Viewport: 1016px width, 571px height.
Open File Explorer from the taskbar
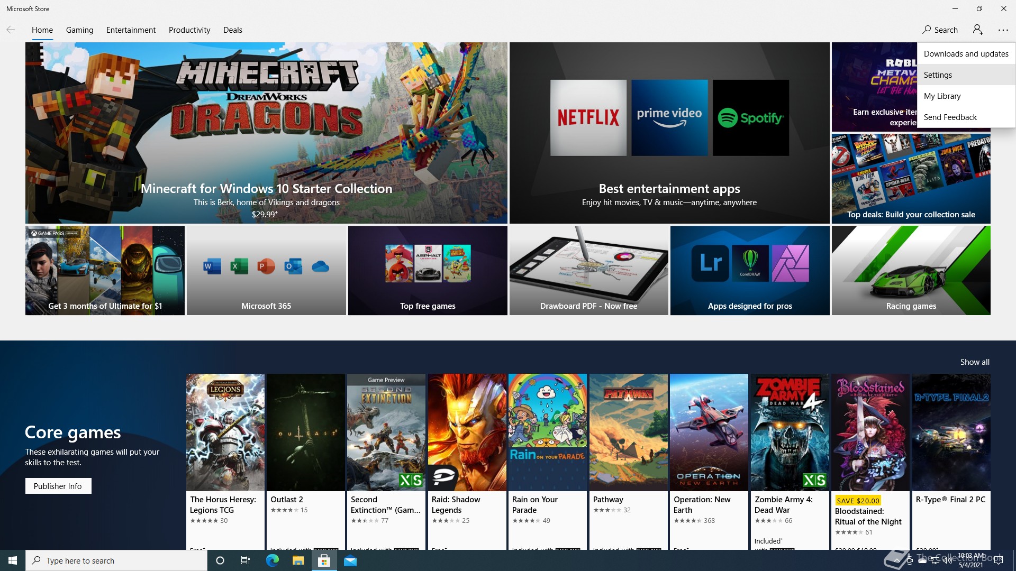(298, 560)
